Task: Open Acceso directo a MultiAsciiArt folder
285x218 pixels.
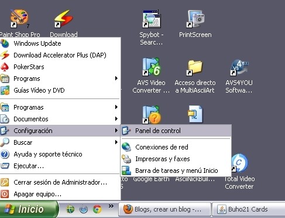Action: [195, 67]
